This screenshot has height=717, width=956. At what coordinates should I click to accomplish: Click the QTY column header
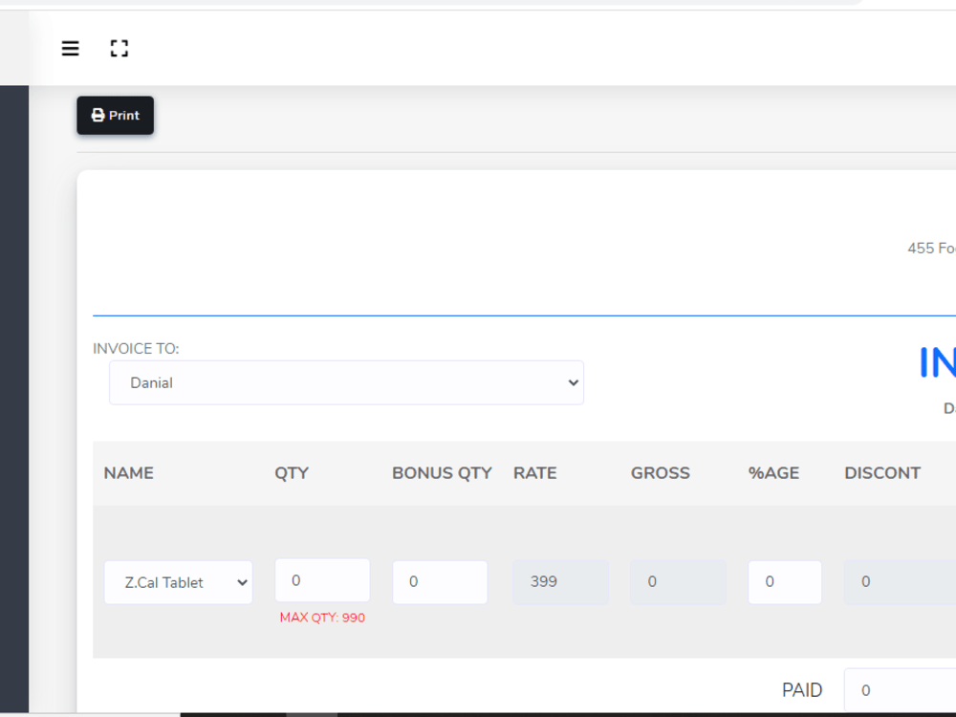click(292, 473)
